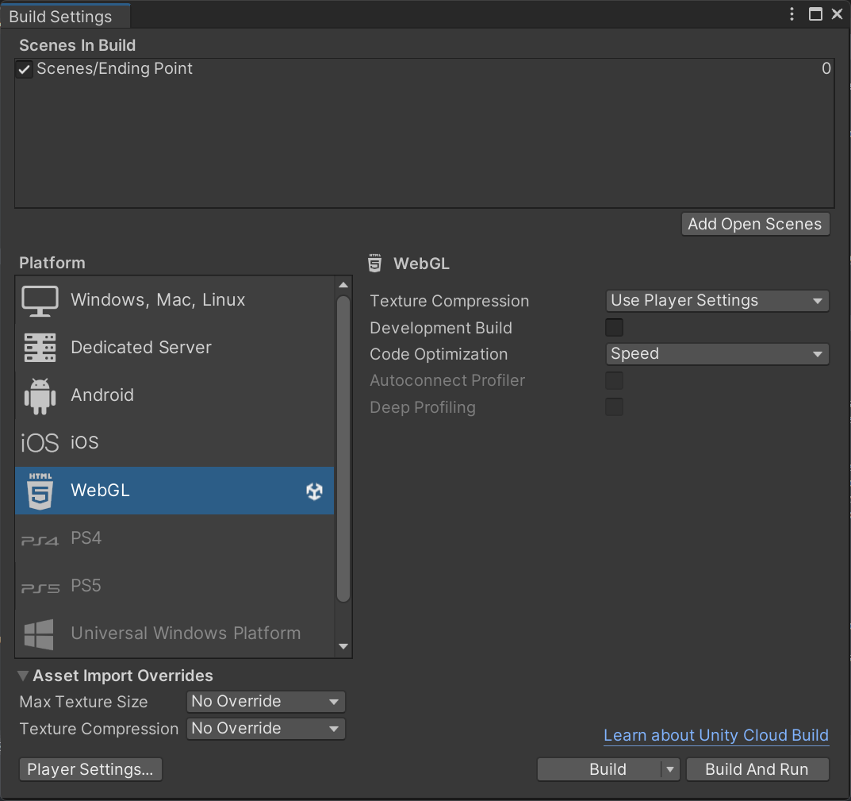Image resolution: width=851 pixels, height=801 pixels.
Task: Click the Build button
Action: click(600, 769)
